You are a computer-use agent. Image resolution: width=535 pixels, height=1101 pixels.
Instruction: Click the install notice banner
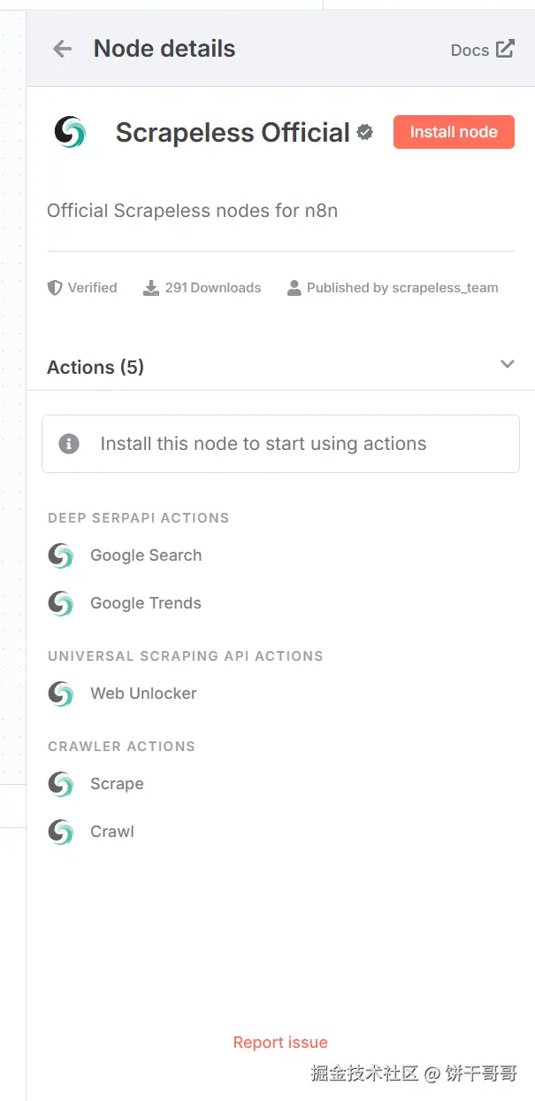[x=280, y=444]
